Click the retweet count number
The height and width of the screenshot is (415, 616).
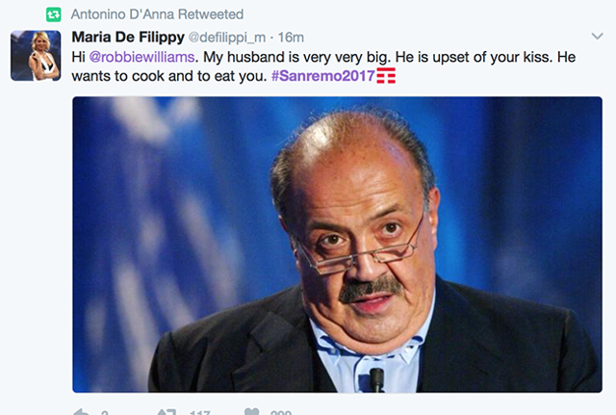coord(199,412)
